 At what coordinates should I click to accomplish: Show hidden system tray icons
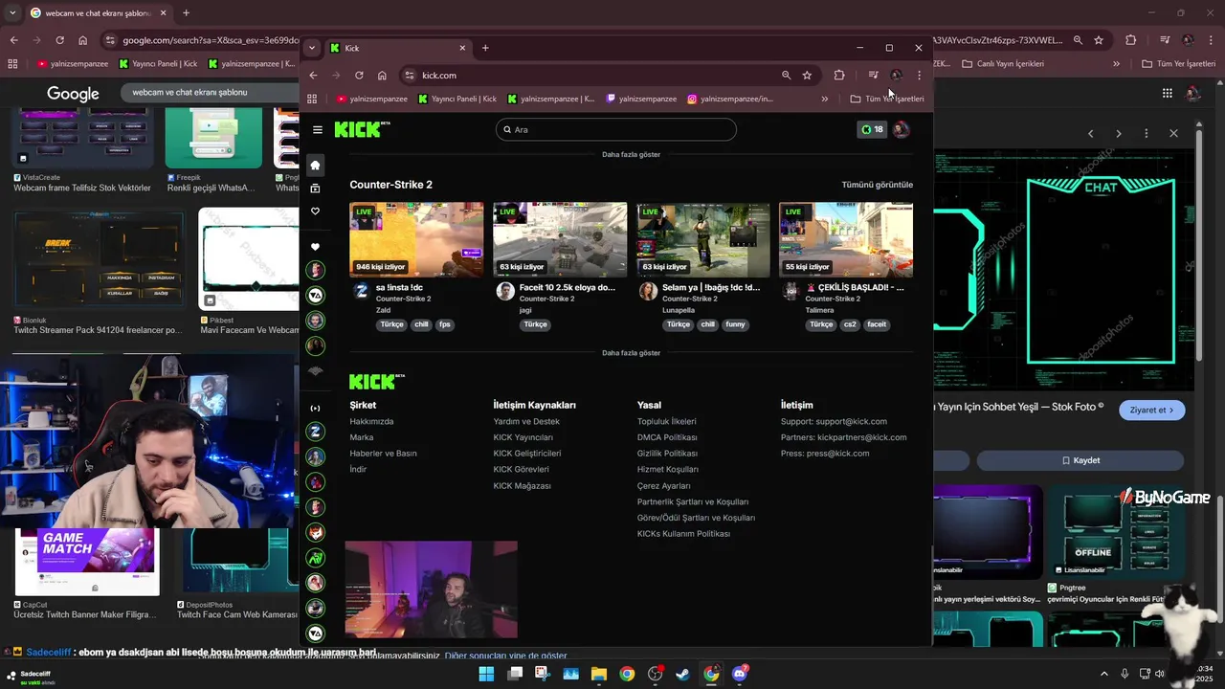[x=1103, y=674]
